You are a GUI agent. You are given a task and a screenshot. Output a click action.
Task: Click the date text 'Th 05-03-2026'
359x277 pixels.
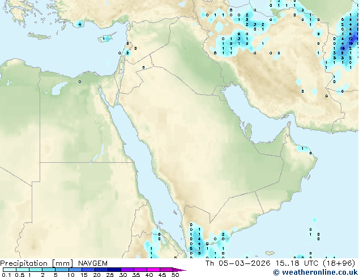click(x=238, y=263)
